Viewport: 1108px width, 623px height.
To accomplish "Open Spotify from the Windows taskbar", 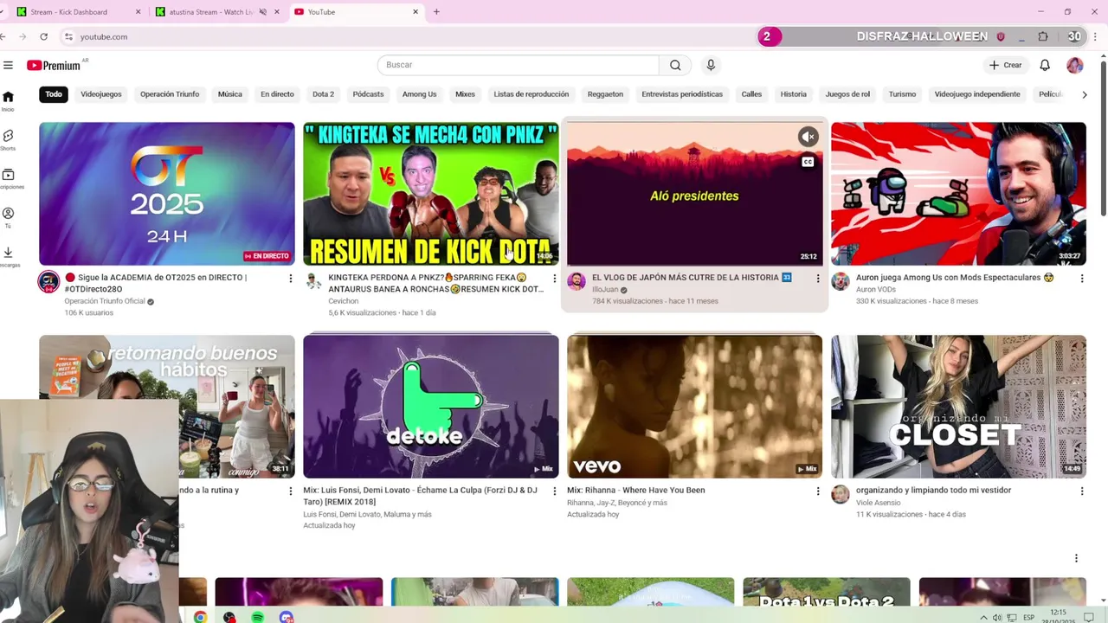I will click(257, 617).
